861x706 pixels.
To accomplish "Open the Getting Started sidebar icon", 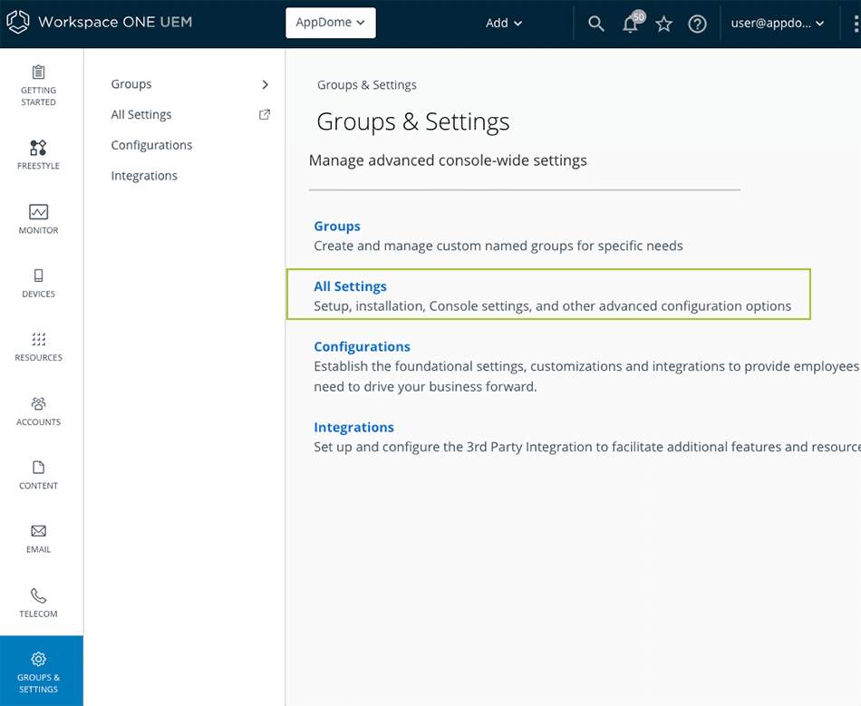I will pyautogui.click(x=38, y=73).
